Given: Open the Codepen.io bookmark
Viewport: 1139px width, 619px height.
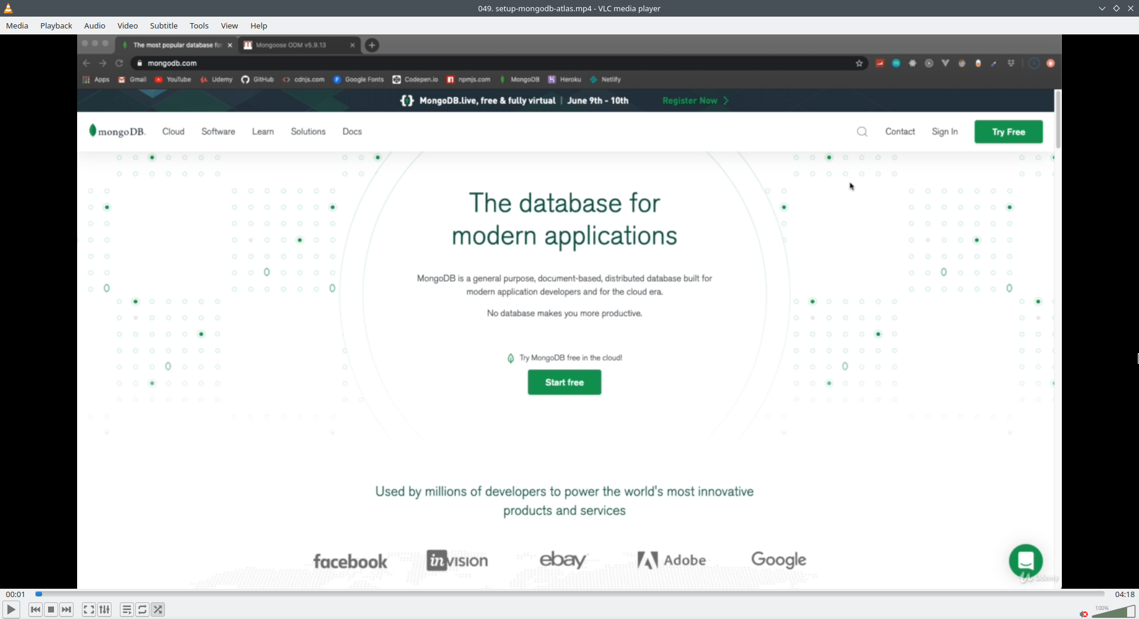Looking at the screenshot, I should click(415, 80).
